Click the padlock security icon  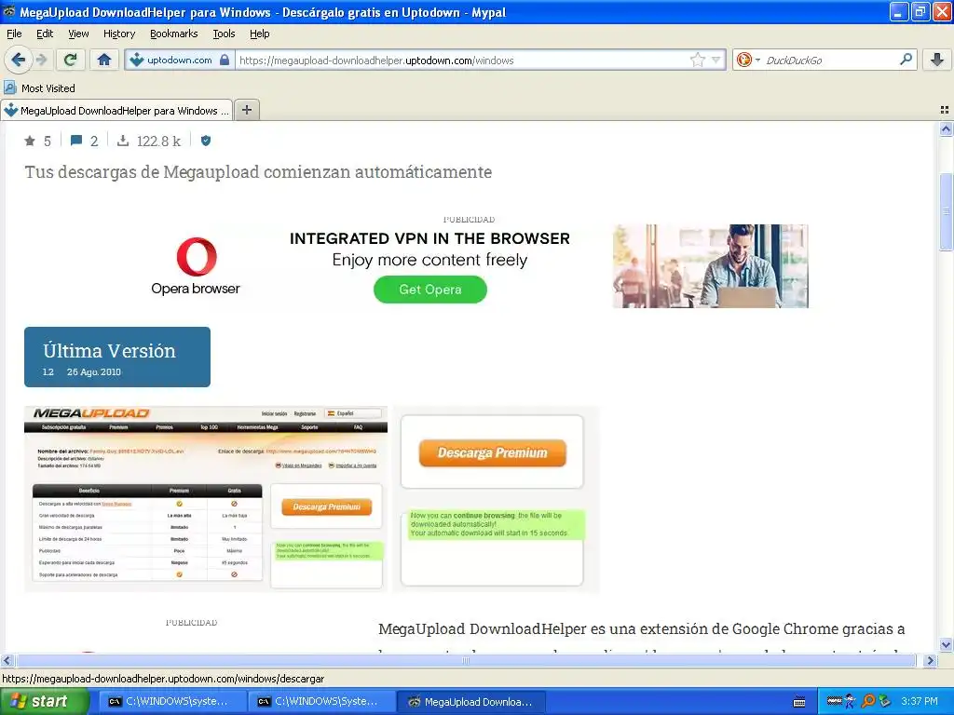point(225,60)
